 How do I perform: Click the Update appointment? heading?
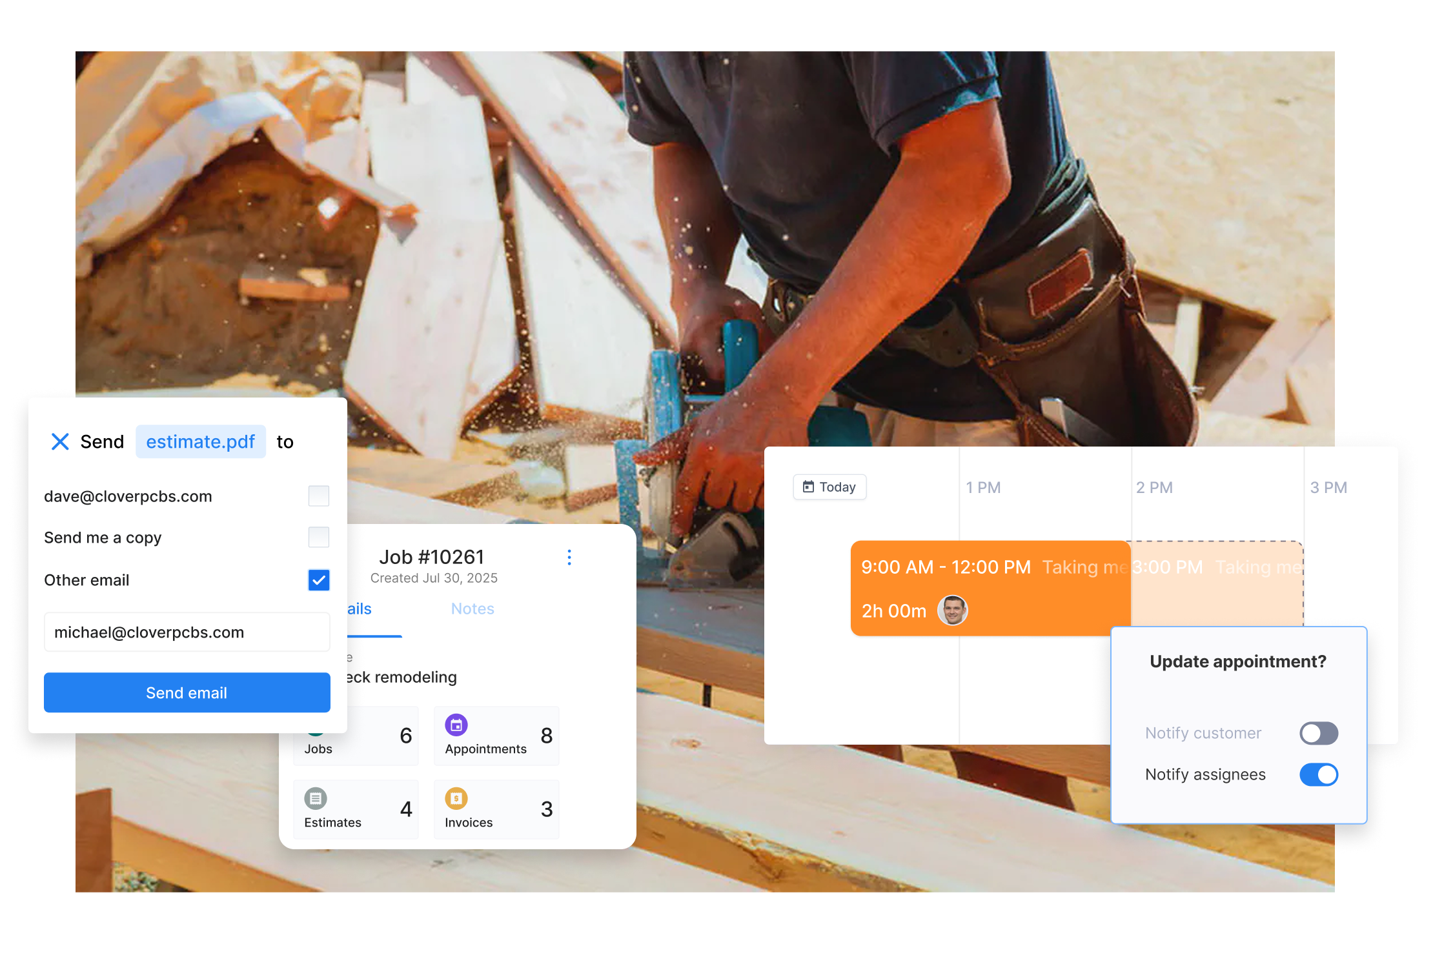coord(1238,661)
